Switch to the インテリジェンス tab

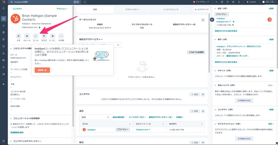[171, 10]
